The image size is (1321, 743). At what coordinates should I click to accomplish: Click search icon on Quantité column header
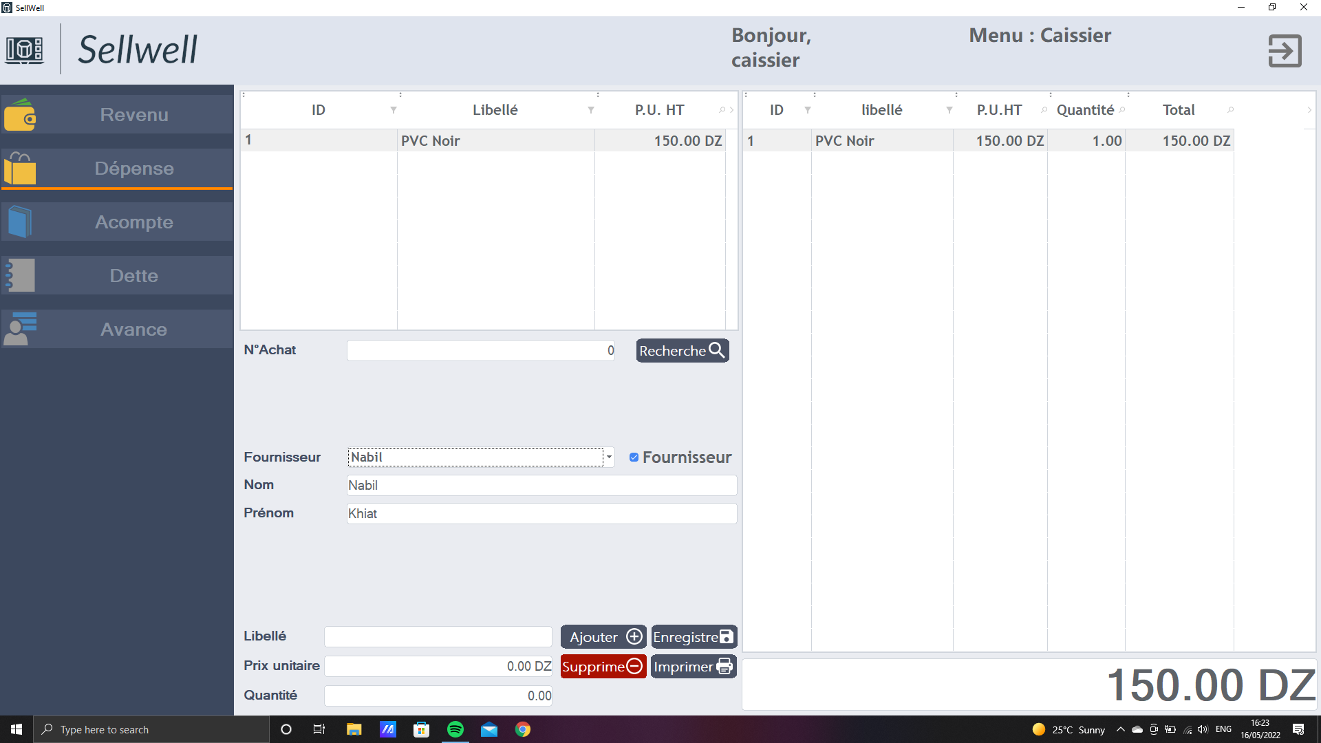[x=1121, y=110]
